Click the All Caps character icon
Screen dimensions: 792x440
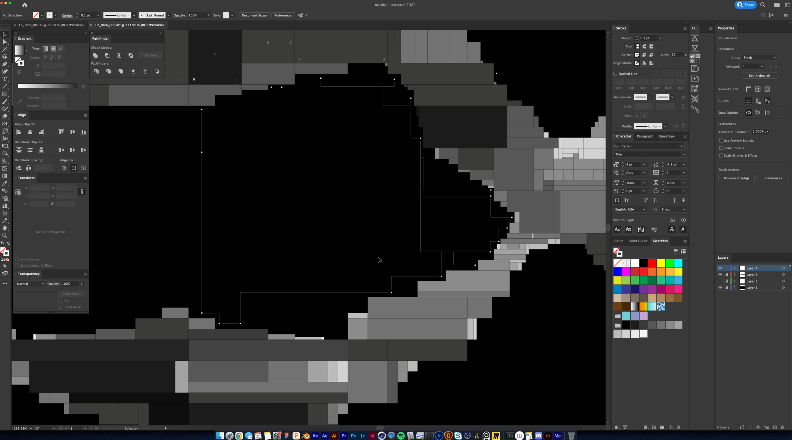coord(617,200)
